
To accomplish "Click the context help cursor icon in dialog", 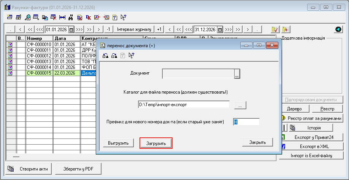I will pyautogui.click(x=131, y=56).
